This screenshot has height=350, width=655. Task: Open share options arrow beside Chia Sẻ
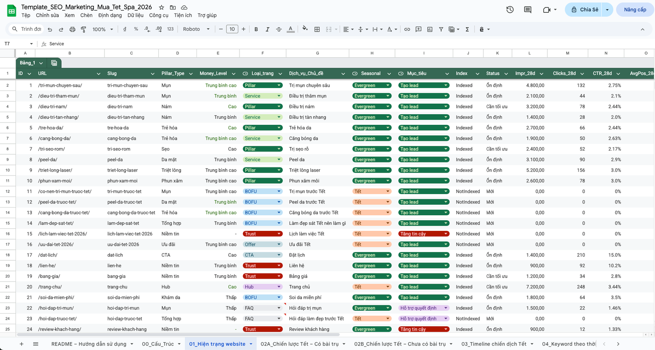(x=607, y=9)
